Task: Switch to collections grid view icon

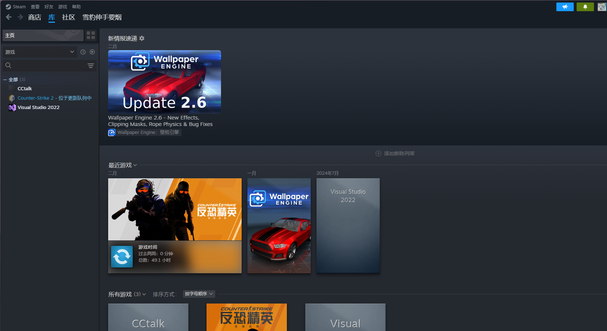Action: coord(91,35)
